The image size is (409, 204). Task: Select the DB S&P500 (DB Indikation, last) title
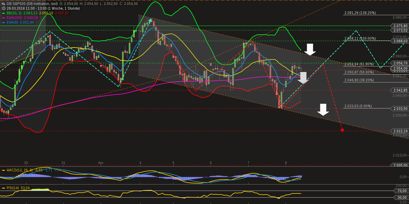click(x=32, y=4)
